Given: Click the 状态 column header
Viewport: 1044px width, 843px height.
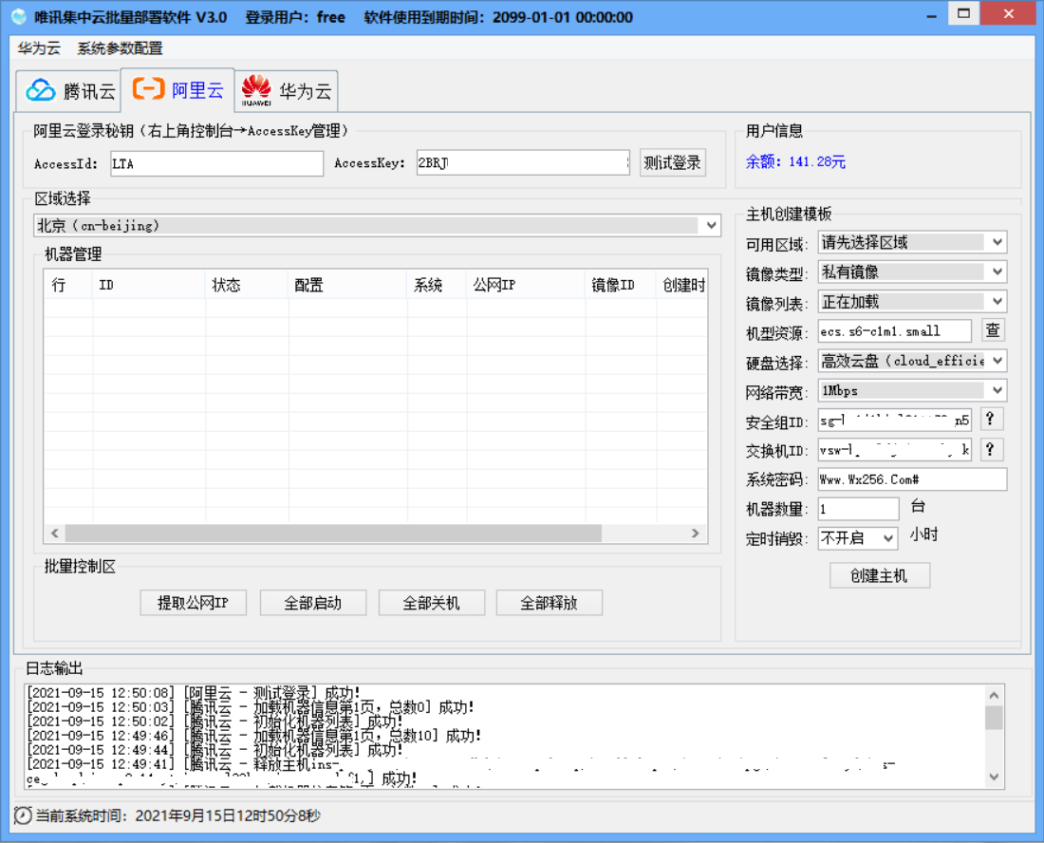Looking at the screenshot, I should 247,285.
